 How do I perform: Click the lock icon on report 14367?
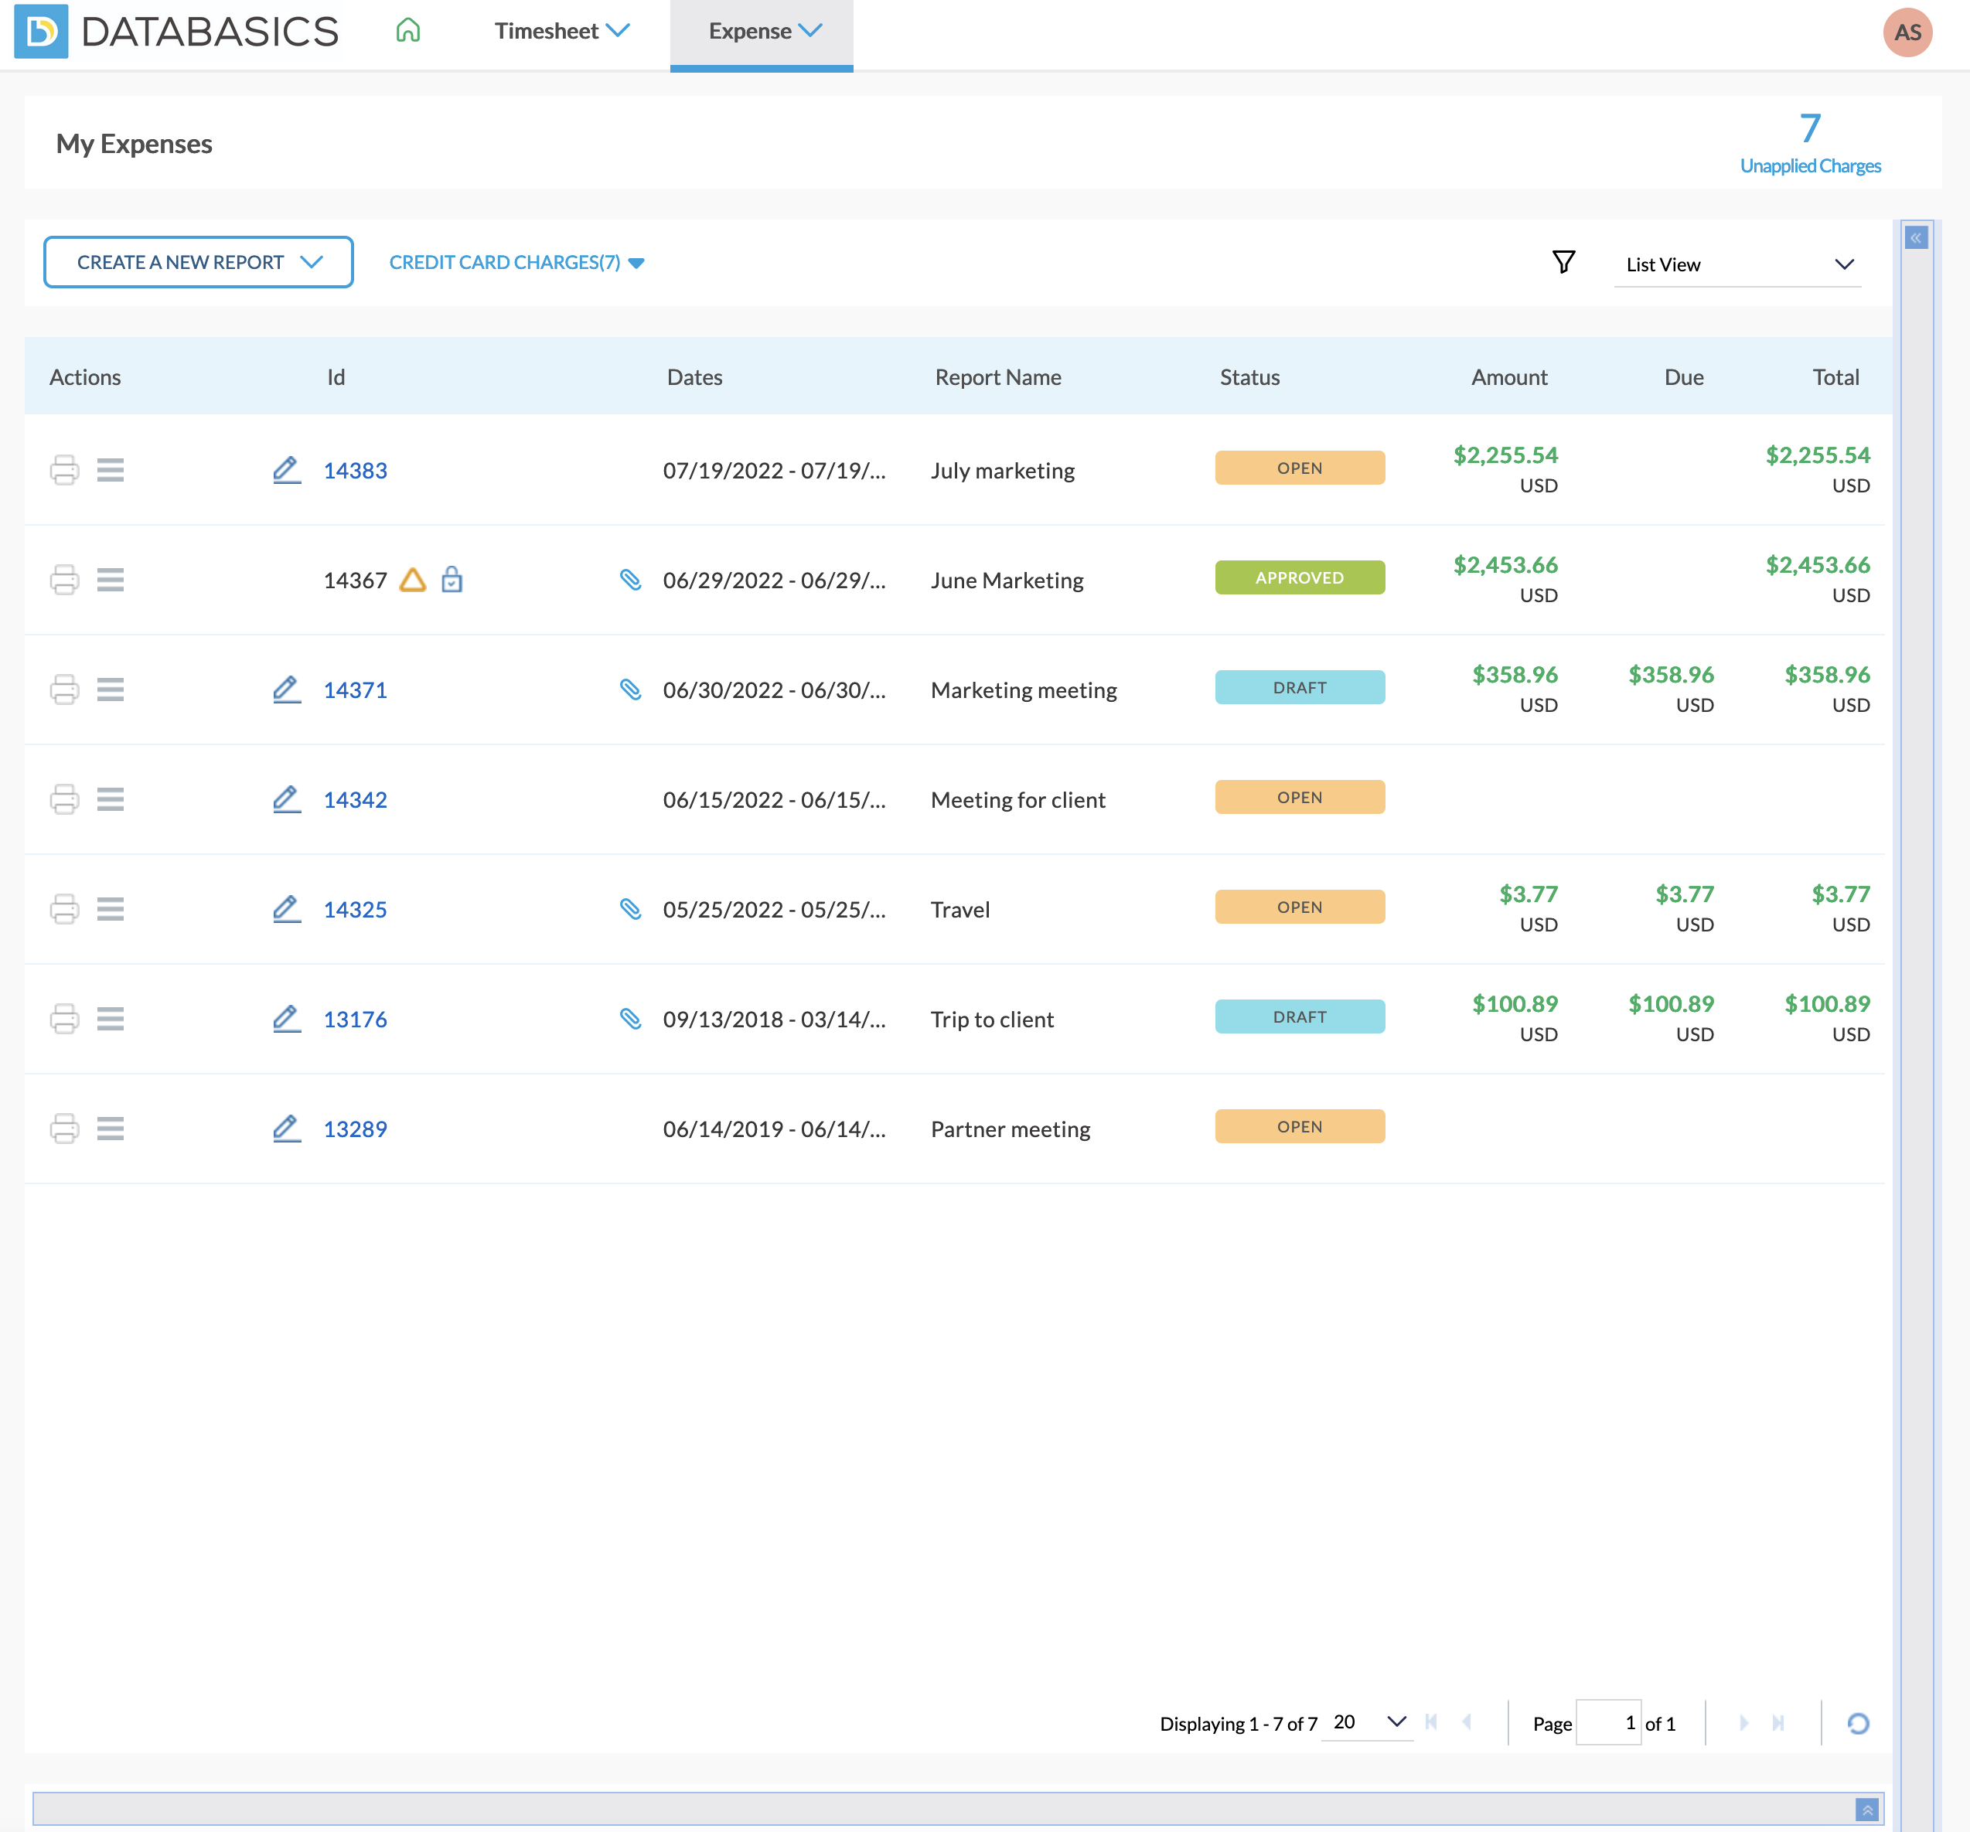point(452,580)
